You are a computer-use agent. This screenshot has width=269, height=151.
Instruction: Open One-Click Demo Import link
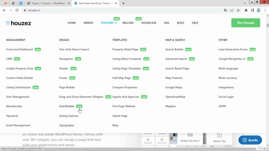(x=74, y=49)
